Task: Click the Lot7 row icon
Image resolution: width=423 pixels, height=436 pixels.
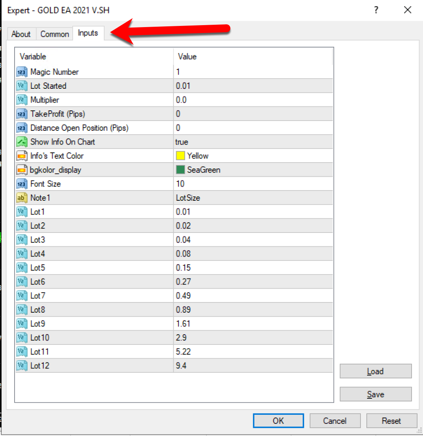Action: [x=22, y=296]
